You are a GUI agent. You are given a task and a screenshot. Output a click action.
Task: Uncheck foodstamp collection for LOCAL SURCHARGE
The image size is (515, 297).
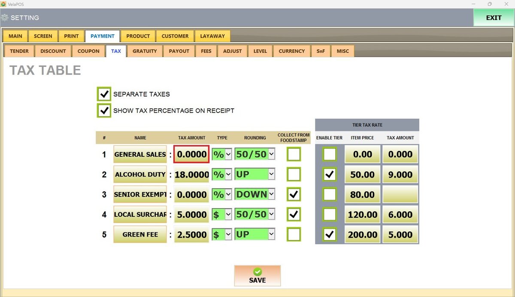[x=294, y=214]
